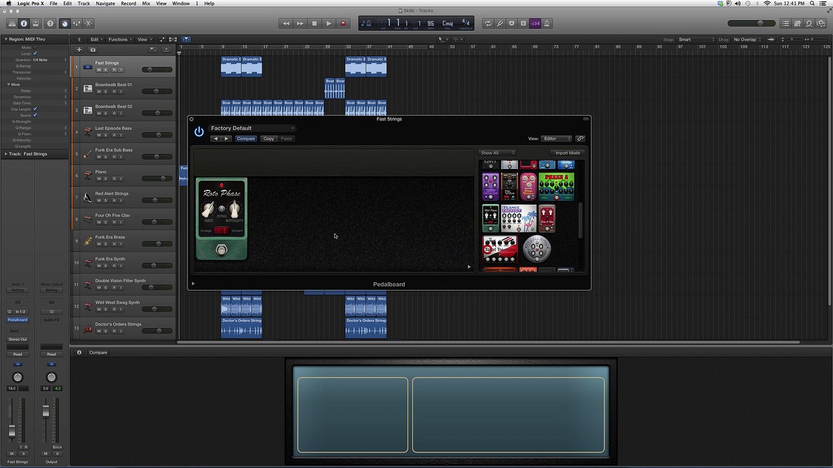Open the List Editors icon
The image size is (833, 468).
pyautogui.click(x=785, y=23)
